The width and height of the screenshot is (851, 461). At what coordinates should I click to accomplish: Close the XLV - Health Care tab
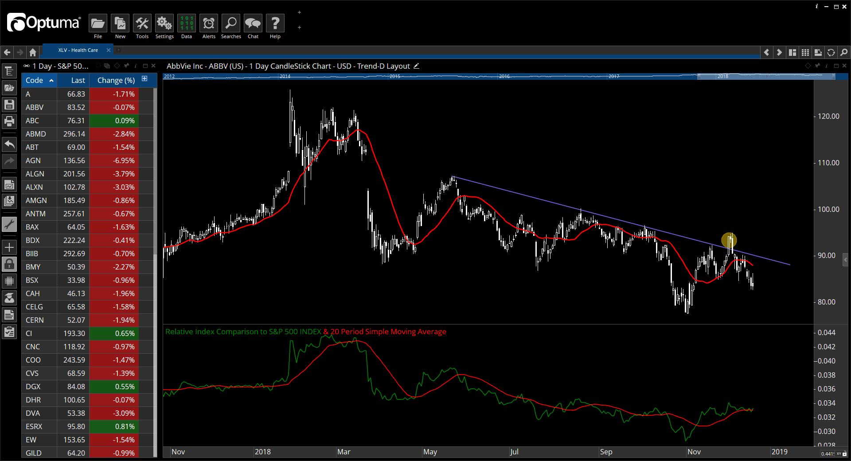[x=108, y=50]
